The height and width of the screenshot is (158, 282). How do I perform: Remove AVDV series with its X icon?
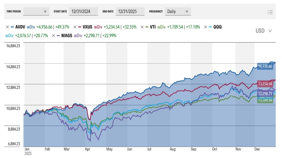coord(7,27)
